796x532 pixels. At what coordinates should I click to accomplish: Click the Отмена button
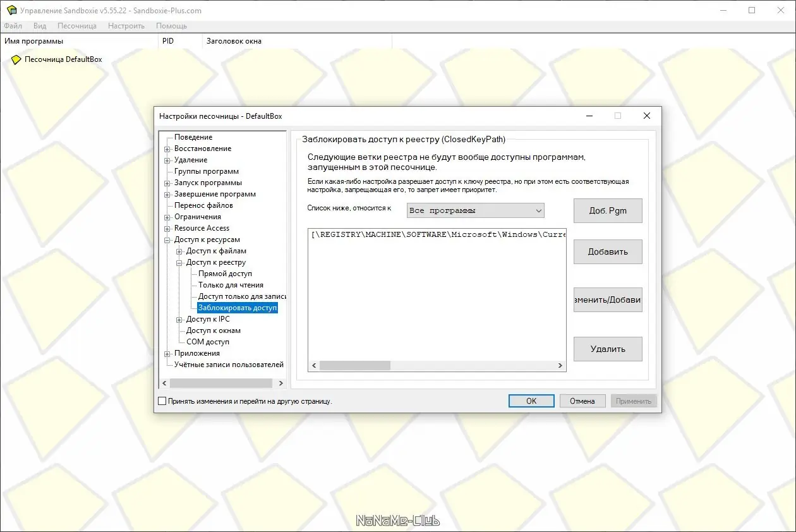click(x=582, y=401)
